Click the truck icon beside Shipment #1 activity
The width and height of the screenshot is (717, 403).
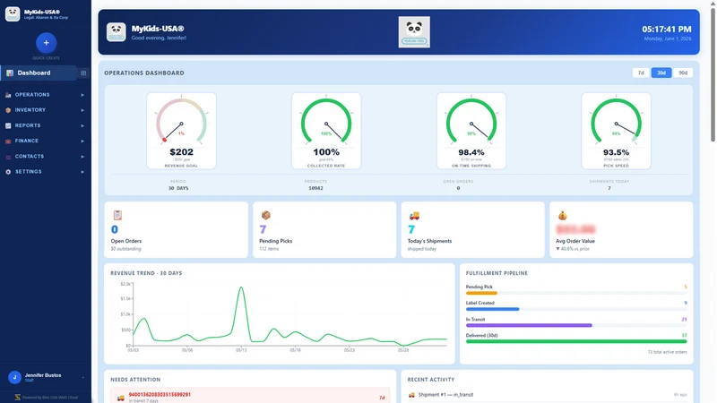pyautogui.click(x=411, y=395)
